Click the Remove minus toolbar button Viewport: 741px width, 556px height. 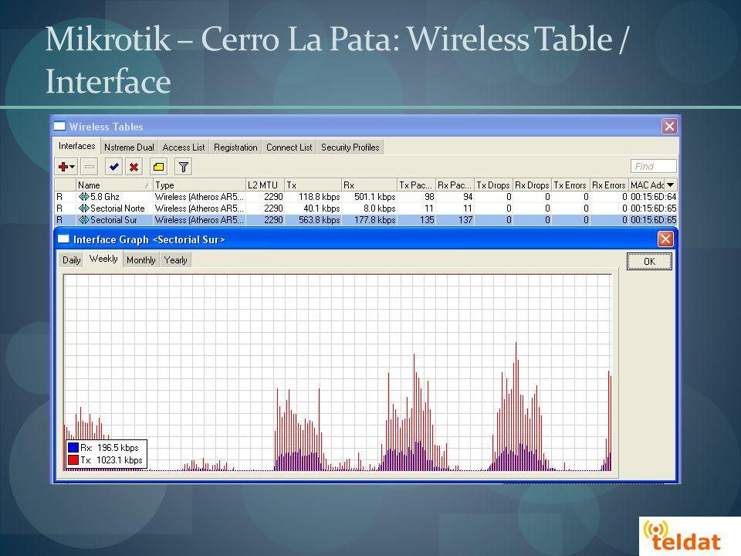[x=90, y=167]
